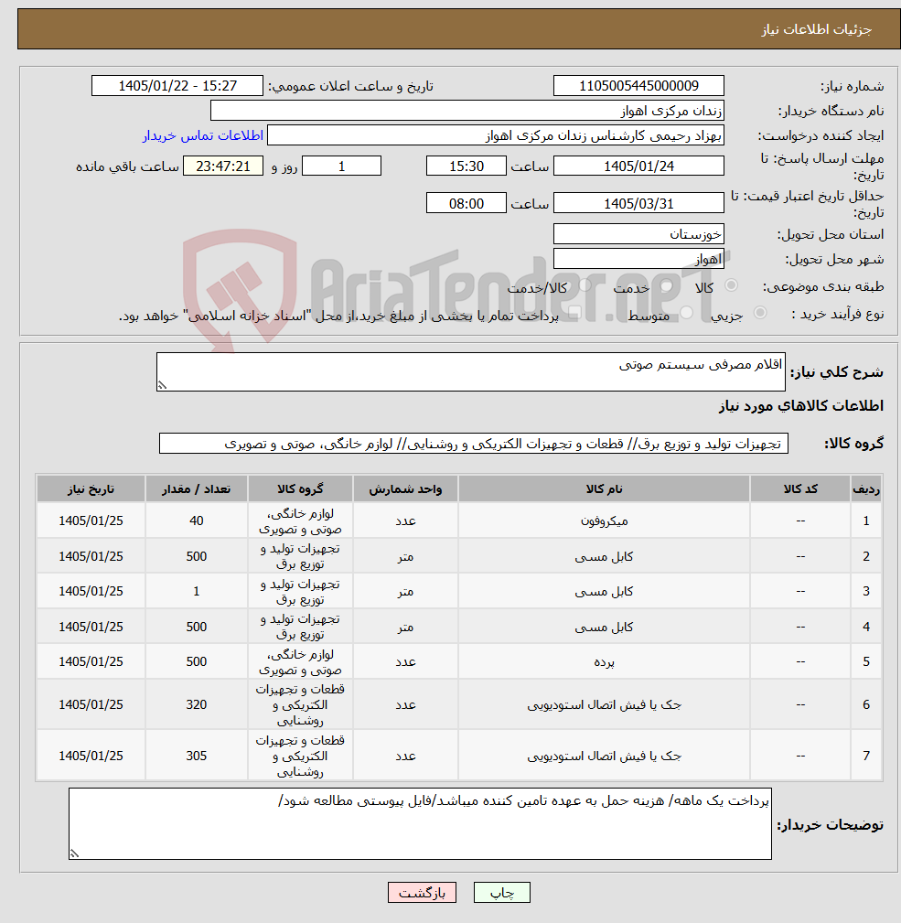This screenshot has width=901, height=923.
Task: Click the announcement date field 1405/01/22 - 15:27
Action: click(x=177, y=86)
